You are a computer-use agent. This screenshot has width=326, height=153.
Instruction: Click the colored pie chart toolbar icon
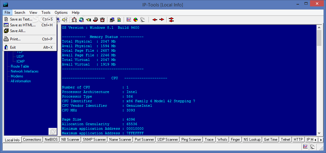point(136,20)
